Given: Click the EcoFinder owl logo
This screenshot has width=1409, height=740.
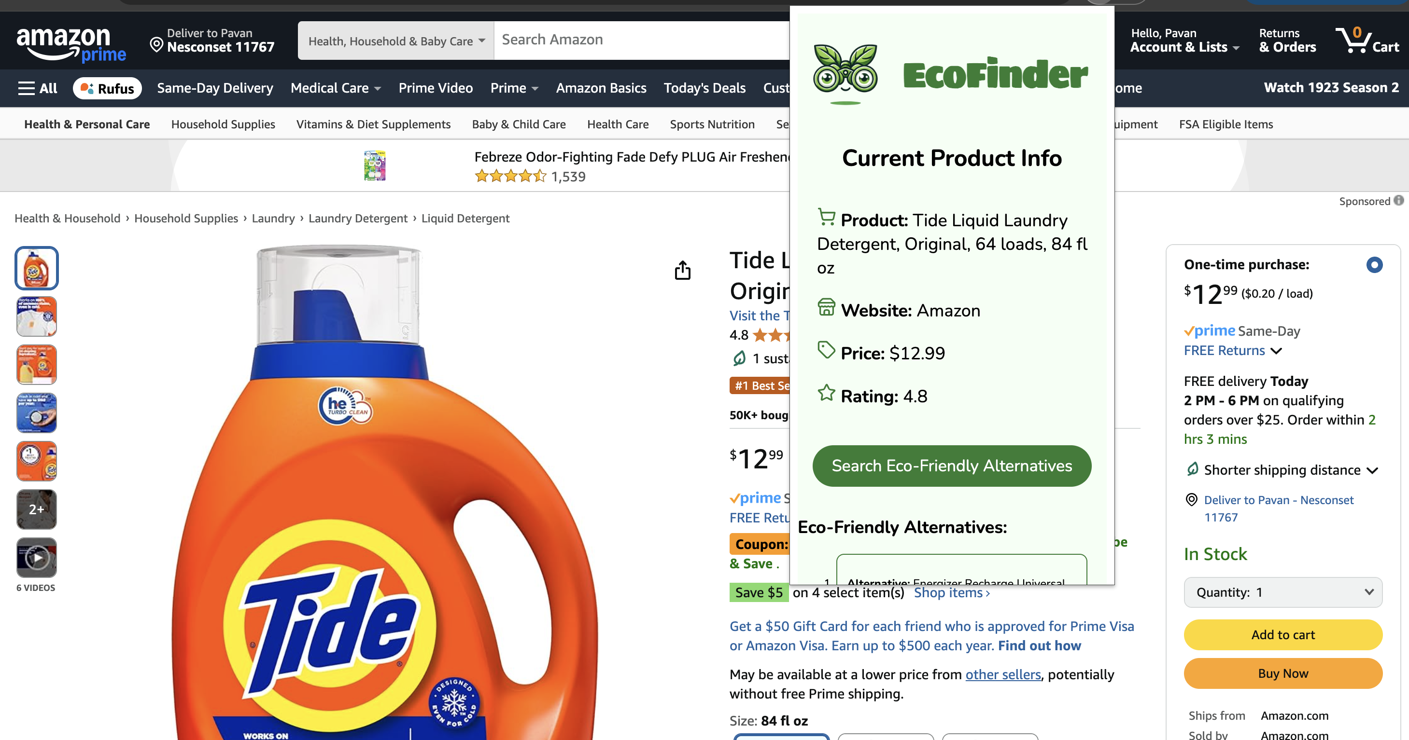Looking at the screenshot, I should click(x=845, y=73).
